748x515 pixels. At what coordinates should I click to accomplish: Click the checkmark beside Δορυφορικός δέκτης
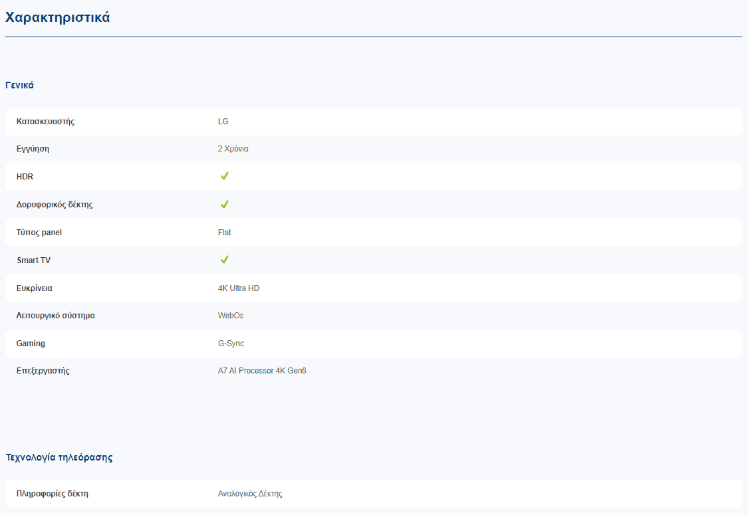click(x=224, y=204)
